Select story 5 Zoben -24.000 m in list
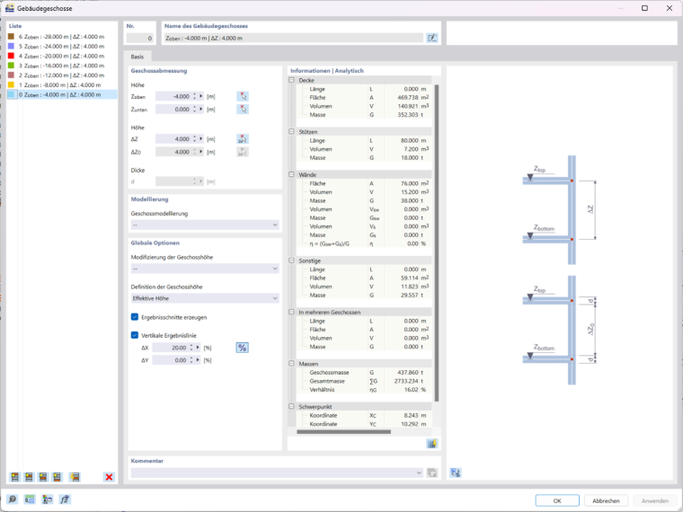 click(x=62, y=46)
